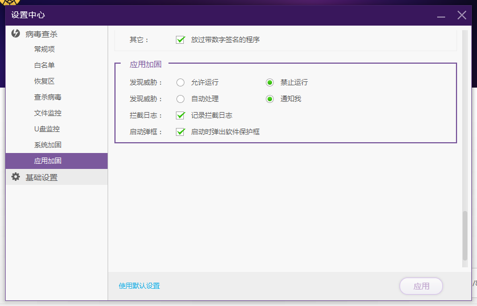The image size is (477, 306).
Task: Expand the 基础设置 sidebar section
Action: (x=41, y=177)
